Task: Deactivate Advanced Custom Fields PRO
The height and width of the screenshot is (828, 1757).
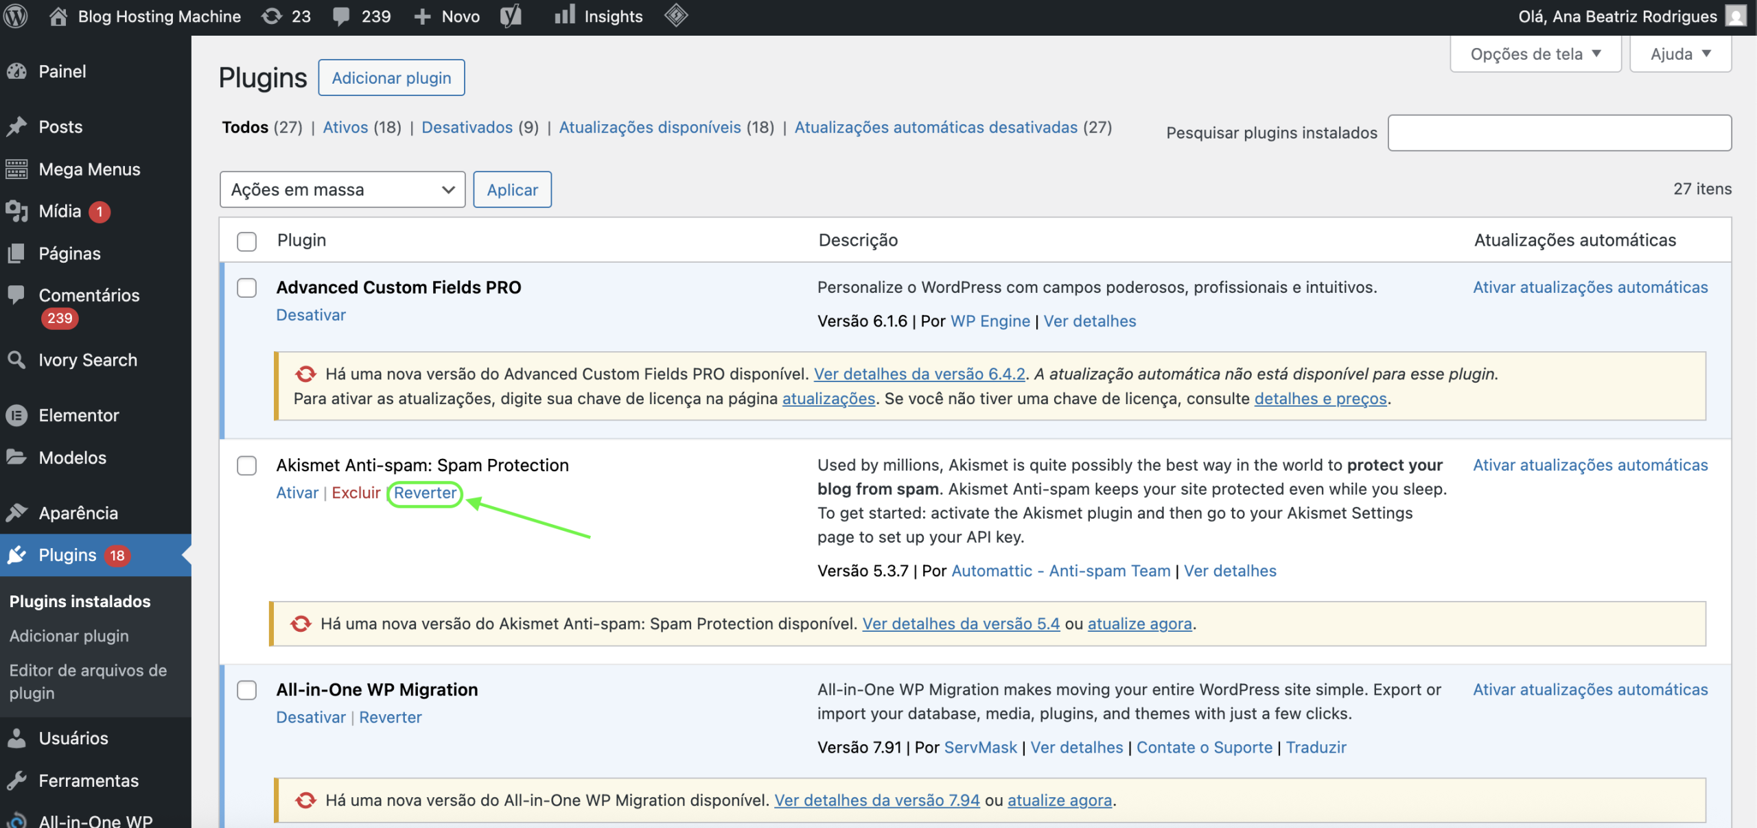Action: point(311,315)
